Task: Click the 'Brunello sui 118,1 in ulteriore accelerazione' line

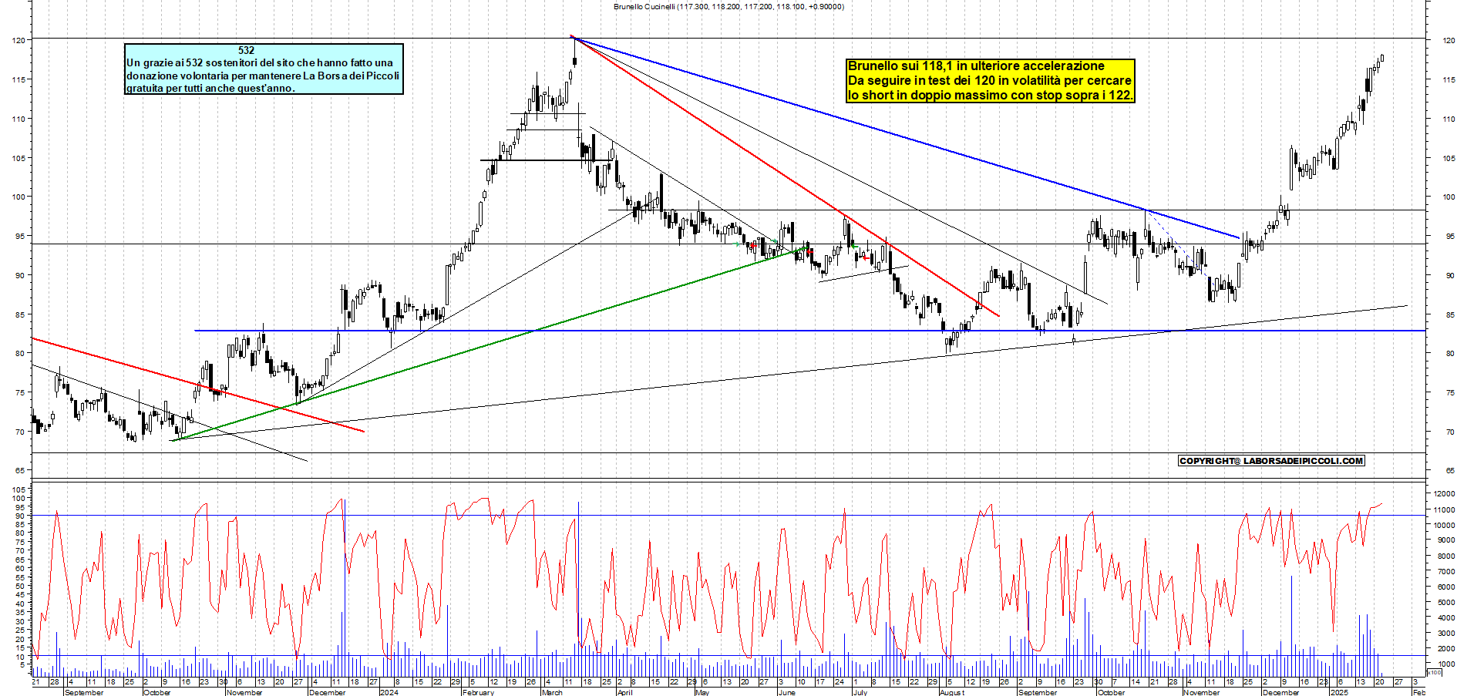Action: point(976,66)
